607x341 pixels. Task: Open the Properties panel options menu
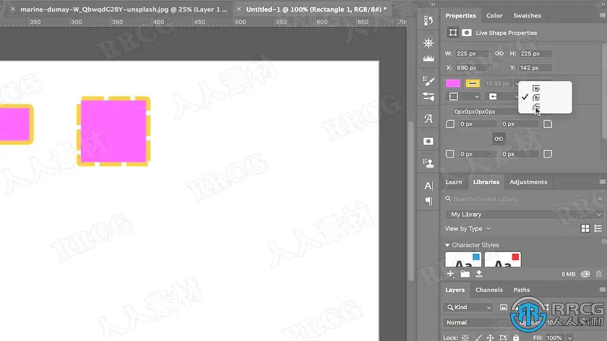[x=602, y=16]
